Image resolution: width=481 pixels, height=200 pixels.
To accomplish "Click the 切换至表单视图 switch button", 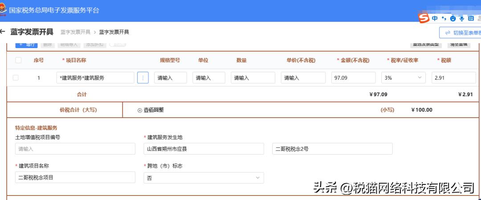I will (x=460, y=33).
